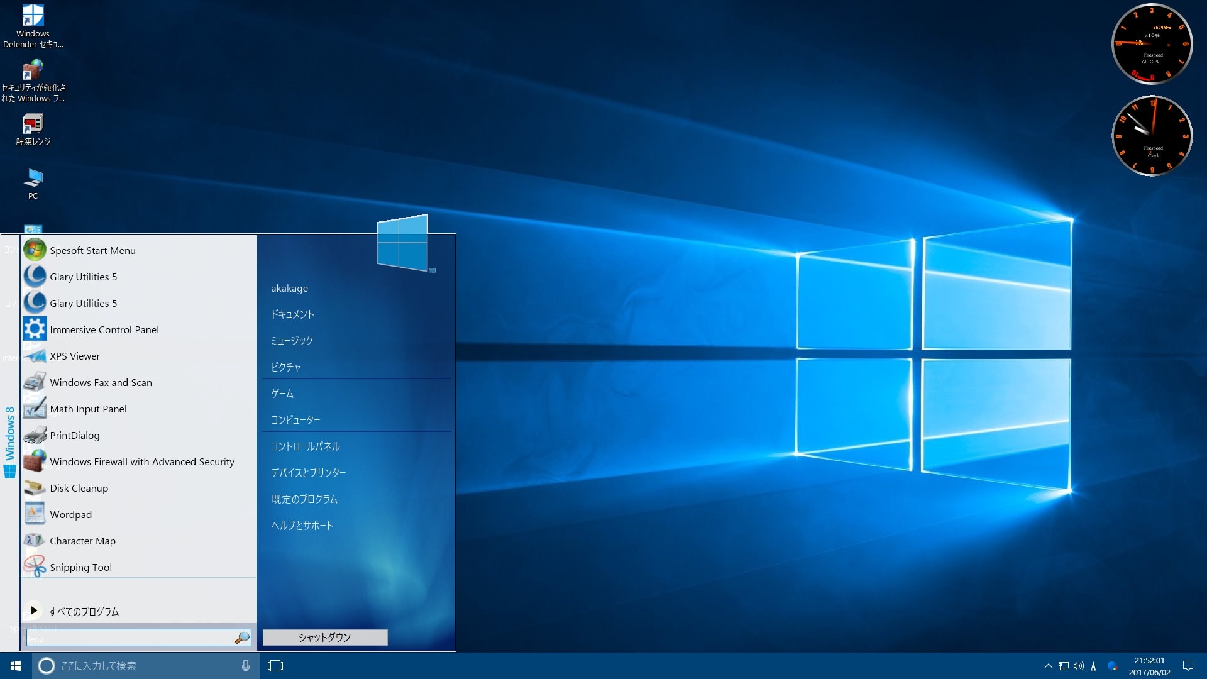The height and width of the screenshot is (679, 1207).
Task: Open ドキュメント in the start menu
Action: 293,314
